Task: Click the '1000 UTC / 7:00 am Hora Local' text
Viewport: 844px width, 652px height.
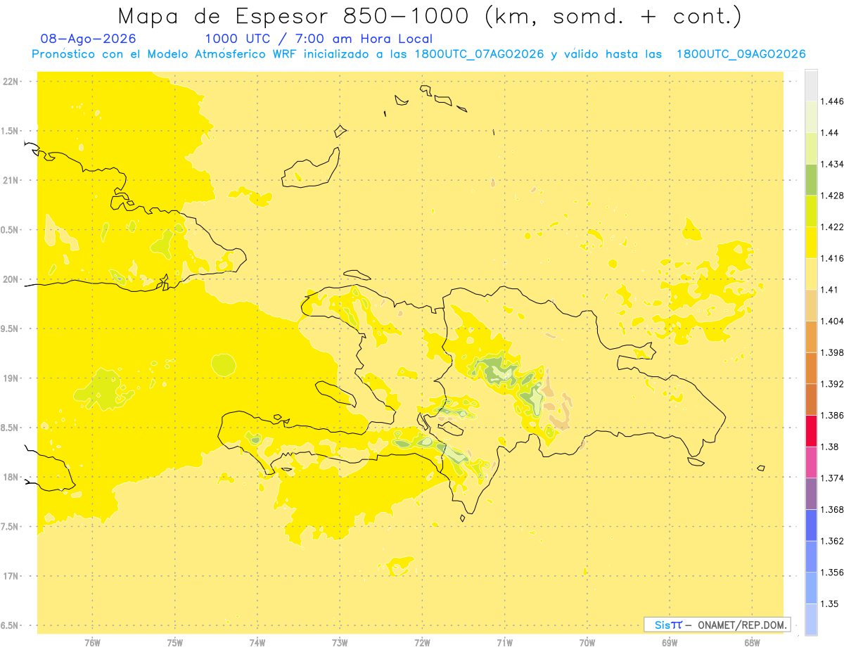Action: click(319, 39)
